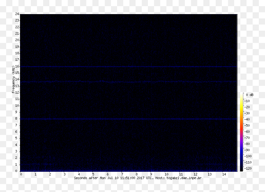Image resolution: width=265 pixels, height=192 pixels.
Task: Click the 0 kHz frequency axis label
Action: pyautogui.click(x=16, y=171)
